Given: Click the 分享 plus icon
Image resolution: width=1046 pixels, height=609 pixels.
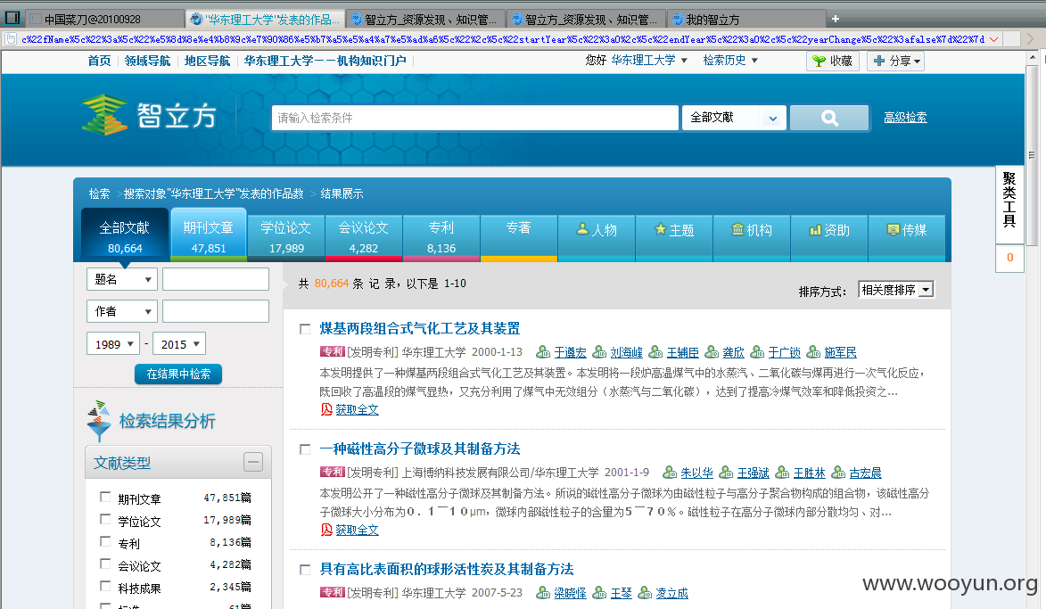Looking at the screenshot, I should click(x=878, y=61).
